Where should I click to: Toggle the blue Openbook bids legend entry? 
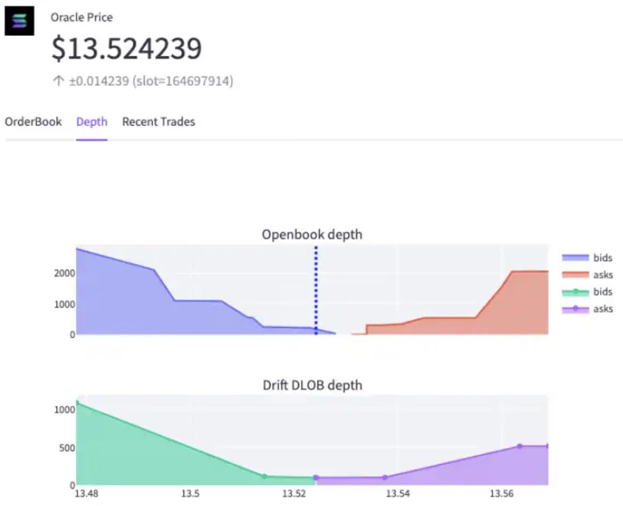pyautogui.click(x=587, y=258)
